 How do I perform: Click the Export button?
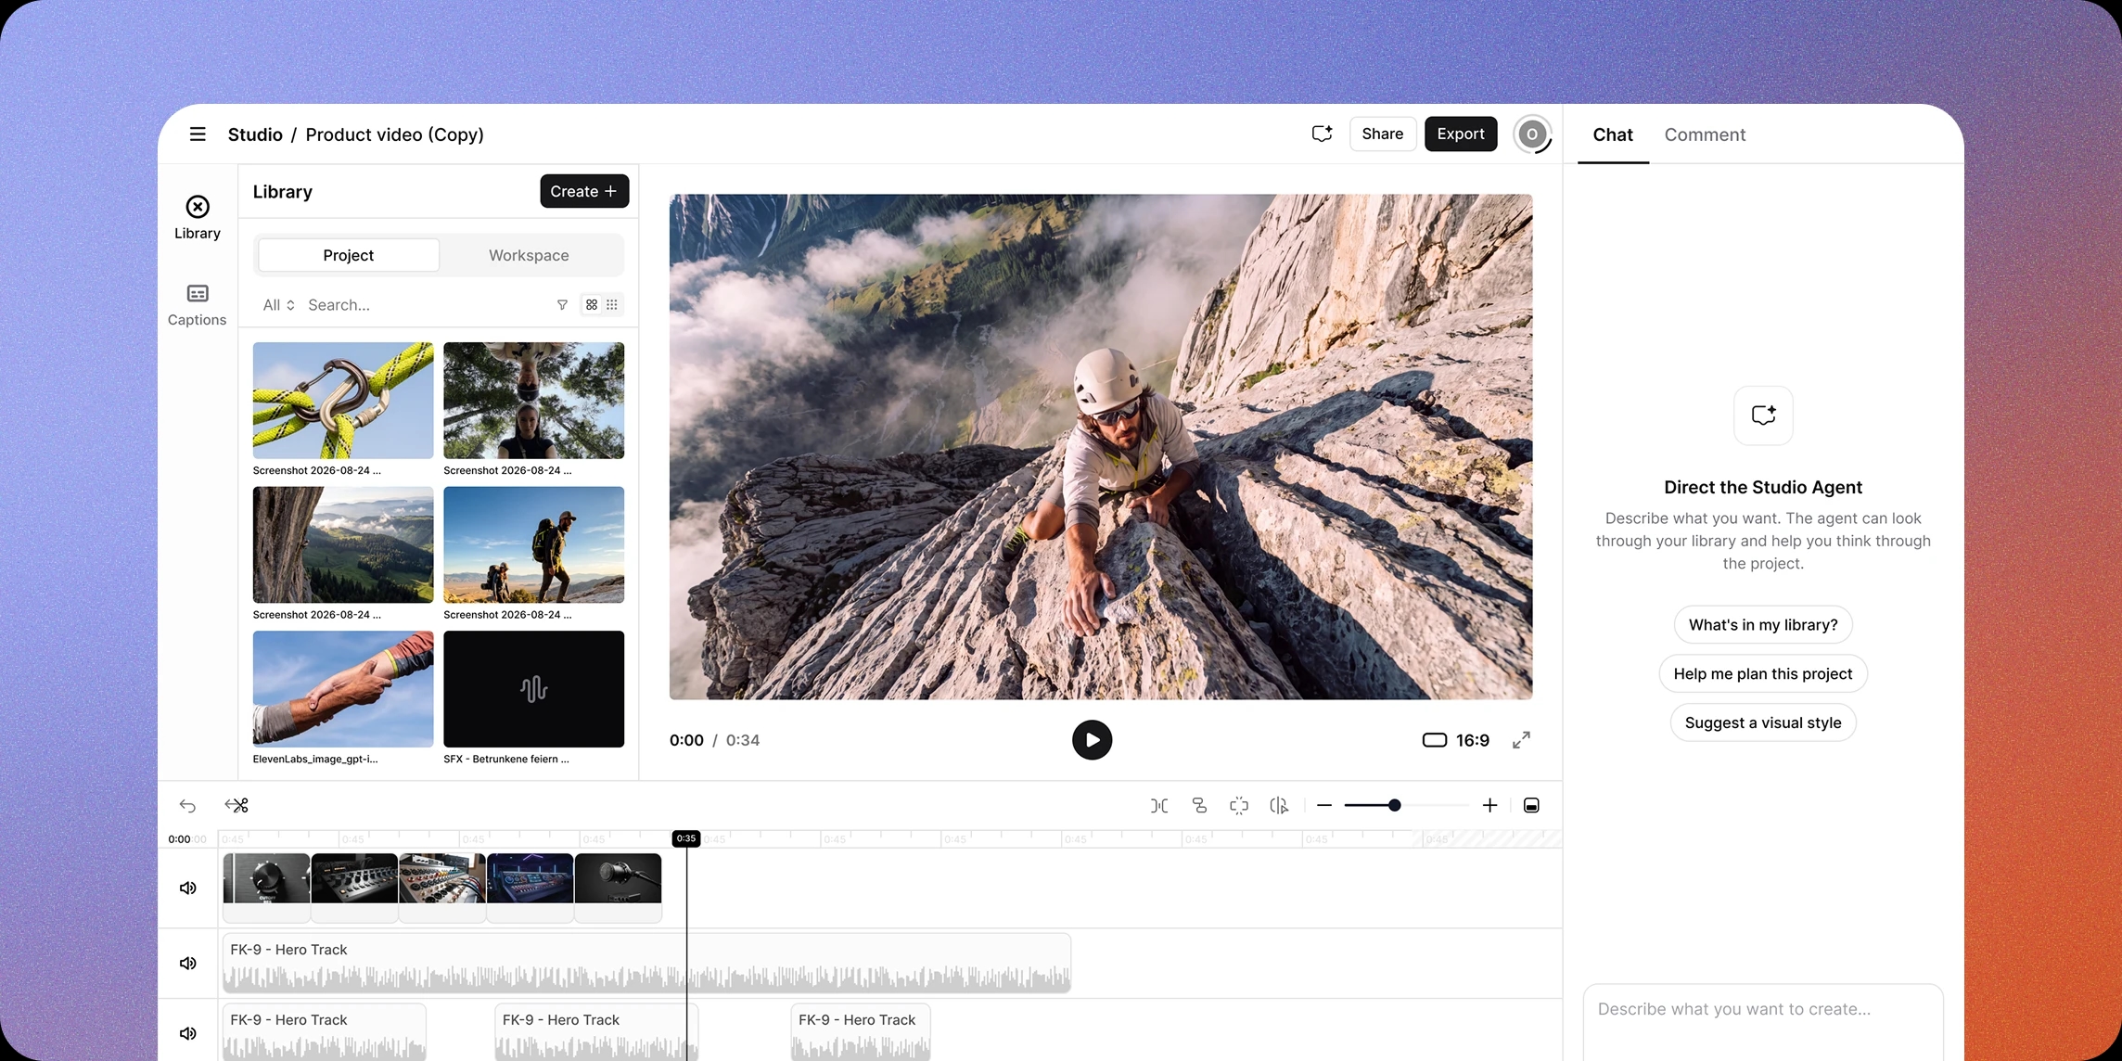point(1461,134)
